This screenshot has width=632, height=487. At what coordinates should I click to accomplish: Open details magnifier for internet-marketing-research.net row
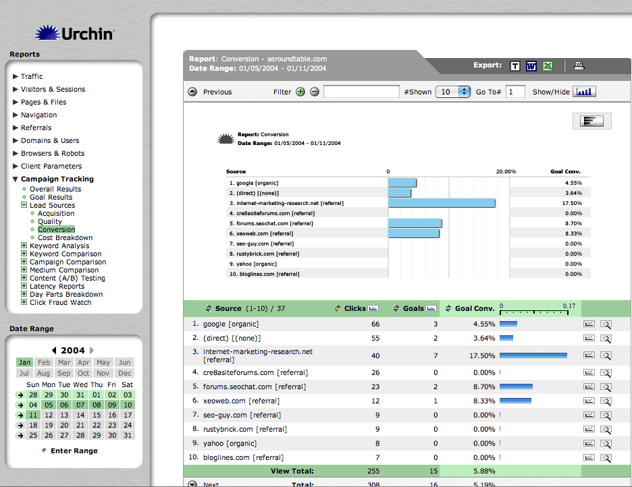point(606,355)
